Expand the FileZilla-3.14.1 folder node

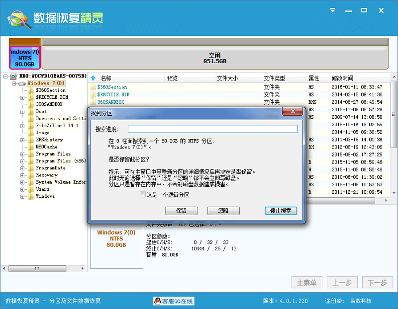tap(22, 126)
